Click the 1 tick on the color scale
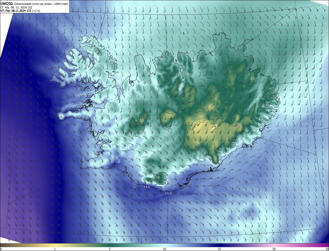The height and width of the screenshot is (251, 329). pyautogui.click(x=55, y=249)
